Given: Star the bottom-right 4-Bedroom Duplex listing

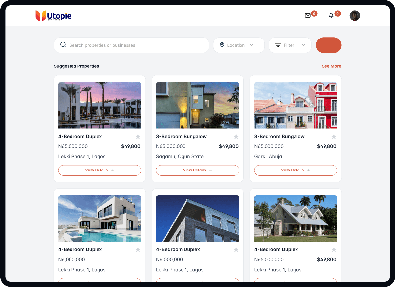Looking at the screenshot, I should coord(334,250).
